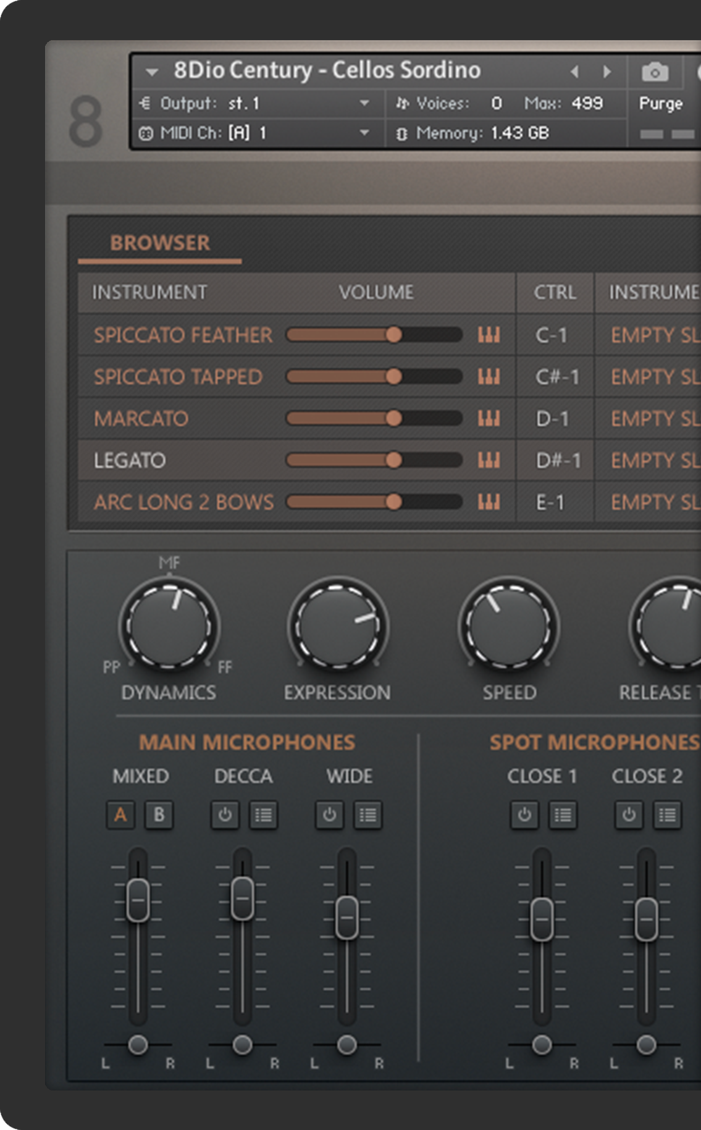Switch to the Browser tab

coord(160,243)
